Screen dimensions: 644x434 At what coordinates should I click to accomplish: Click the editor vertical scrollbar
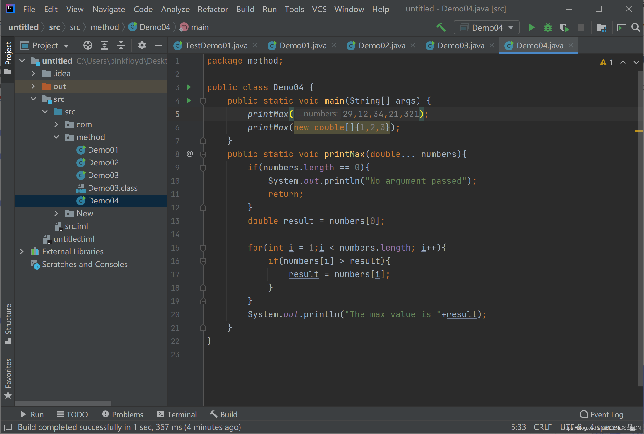tap(640, 228)
